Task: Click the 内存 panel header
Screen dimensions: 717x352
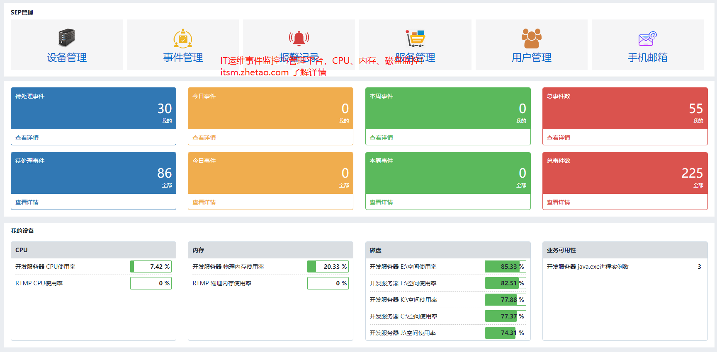Action: (x=270, y=250)
